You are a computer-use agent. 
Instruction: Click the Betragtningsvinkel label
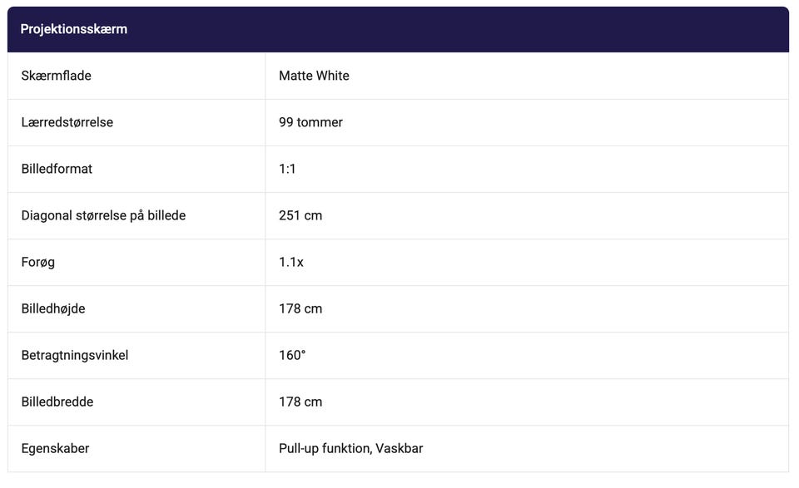click(x=75, y=355)
